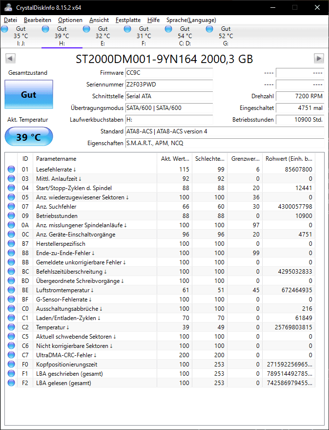Screen dimensions: 329x430
Task: Open the Datei menu
Action: (x=10, y=20)
